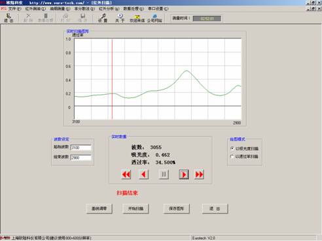Click the 开始扫描 start scan button
Viewport: 322px width, 241px height.
(135, 208)
